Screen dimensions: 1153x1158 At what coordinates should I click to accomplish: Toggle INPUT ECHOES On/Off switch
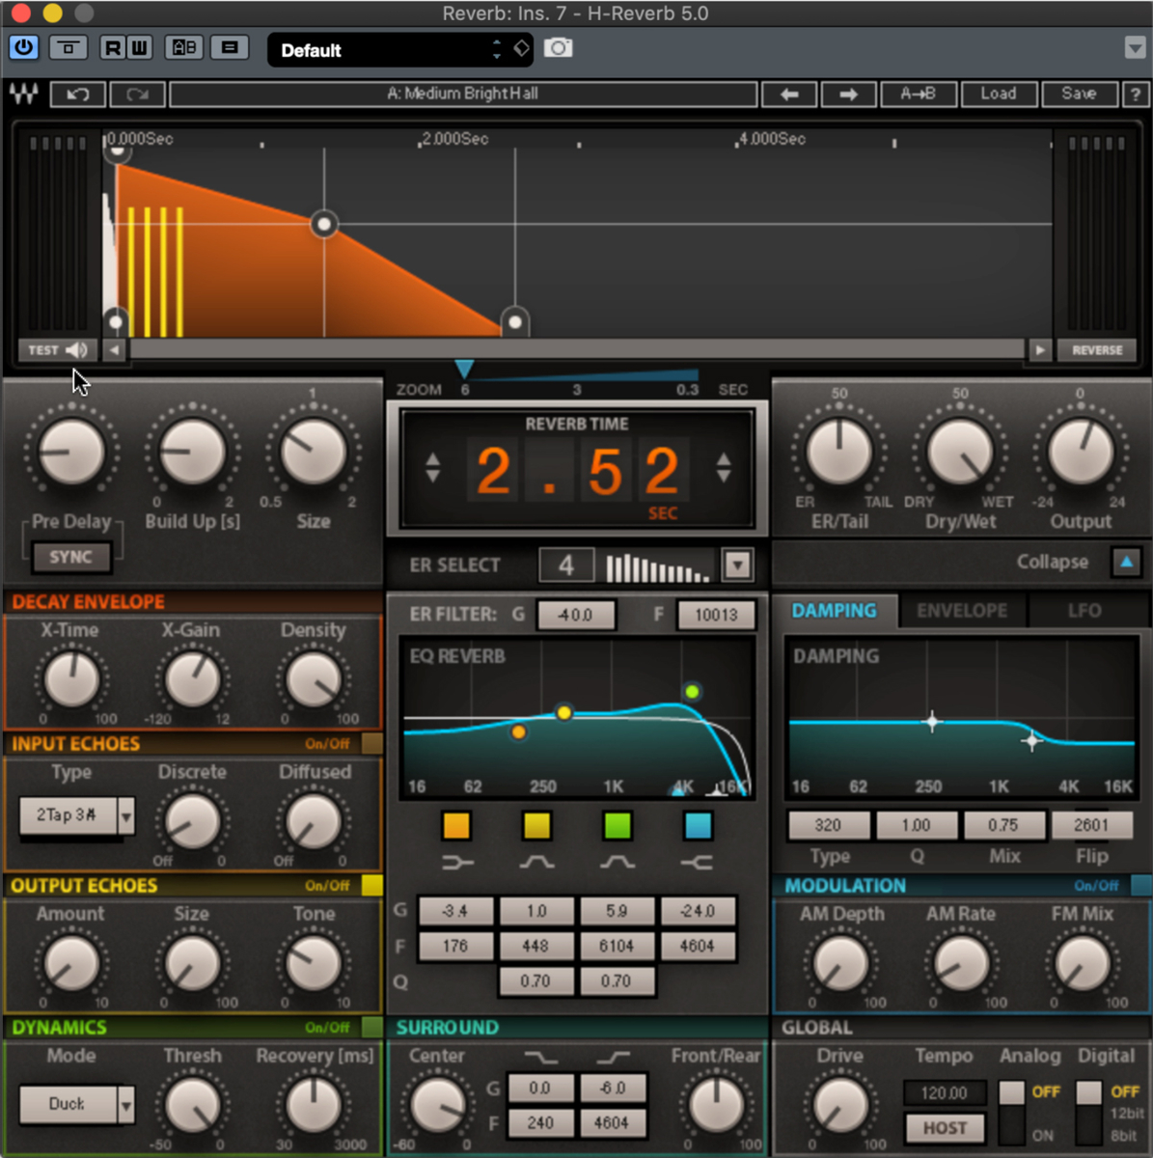(x=371, y=744)
